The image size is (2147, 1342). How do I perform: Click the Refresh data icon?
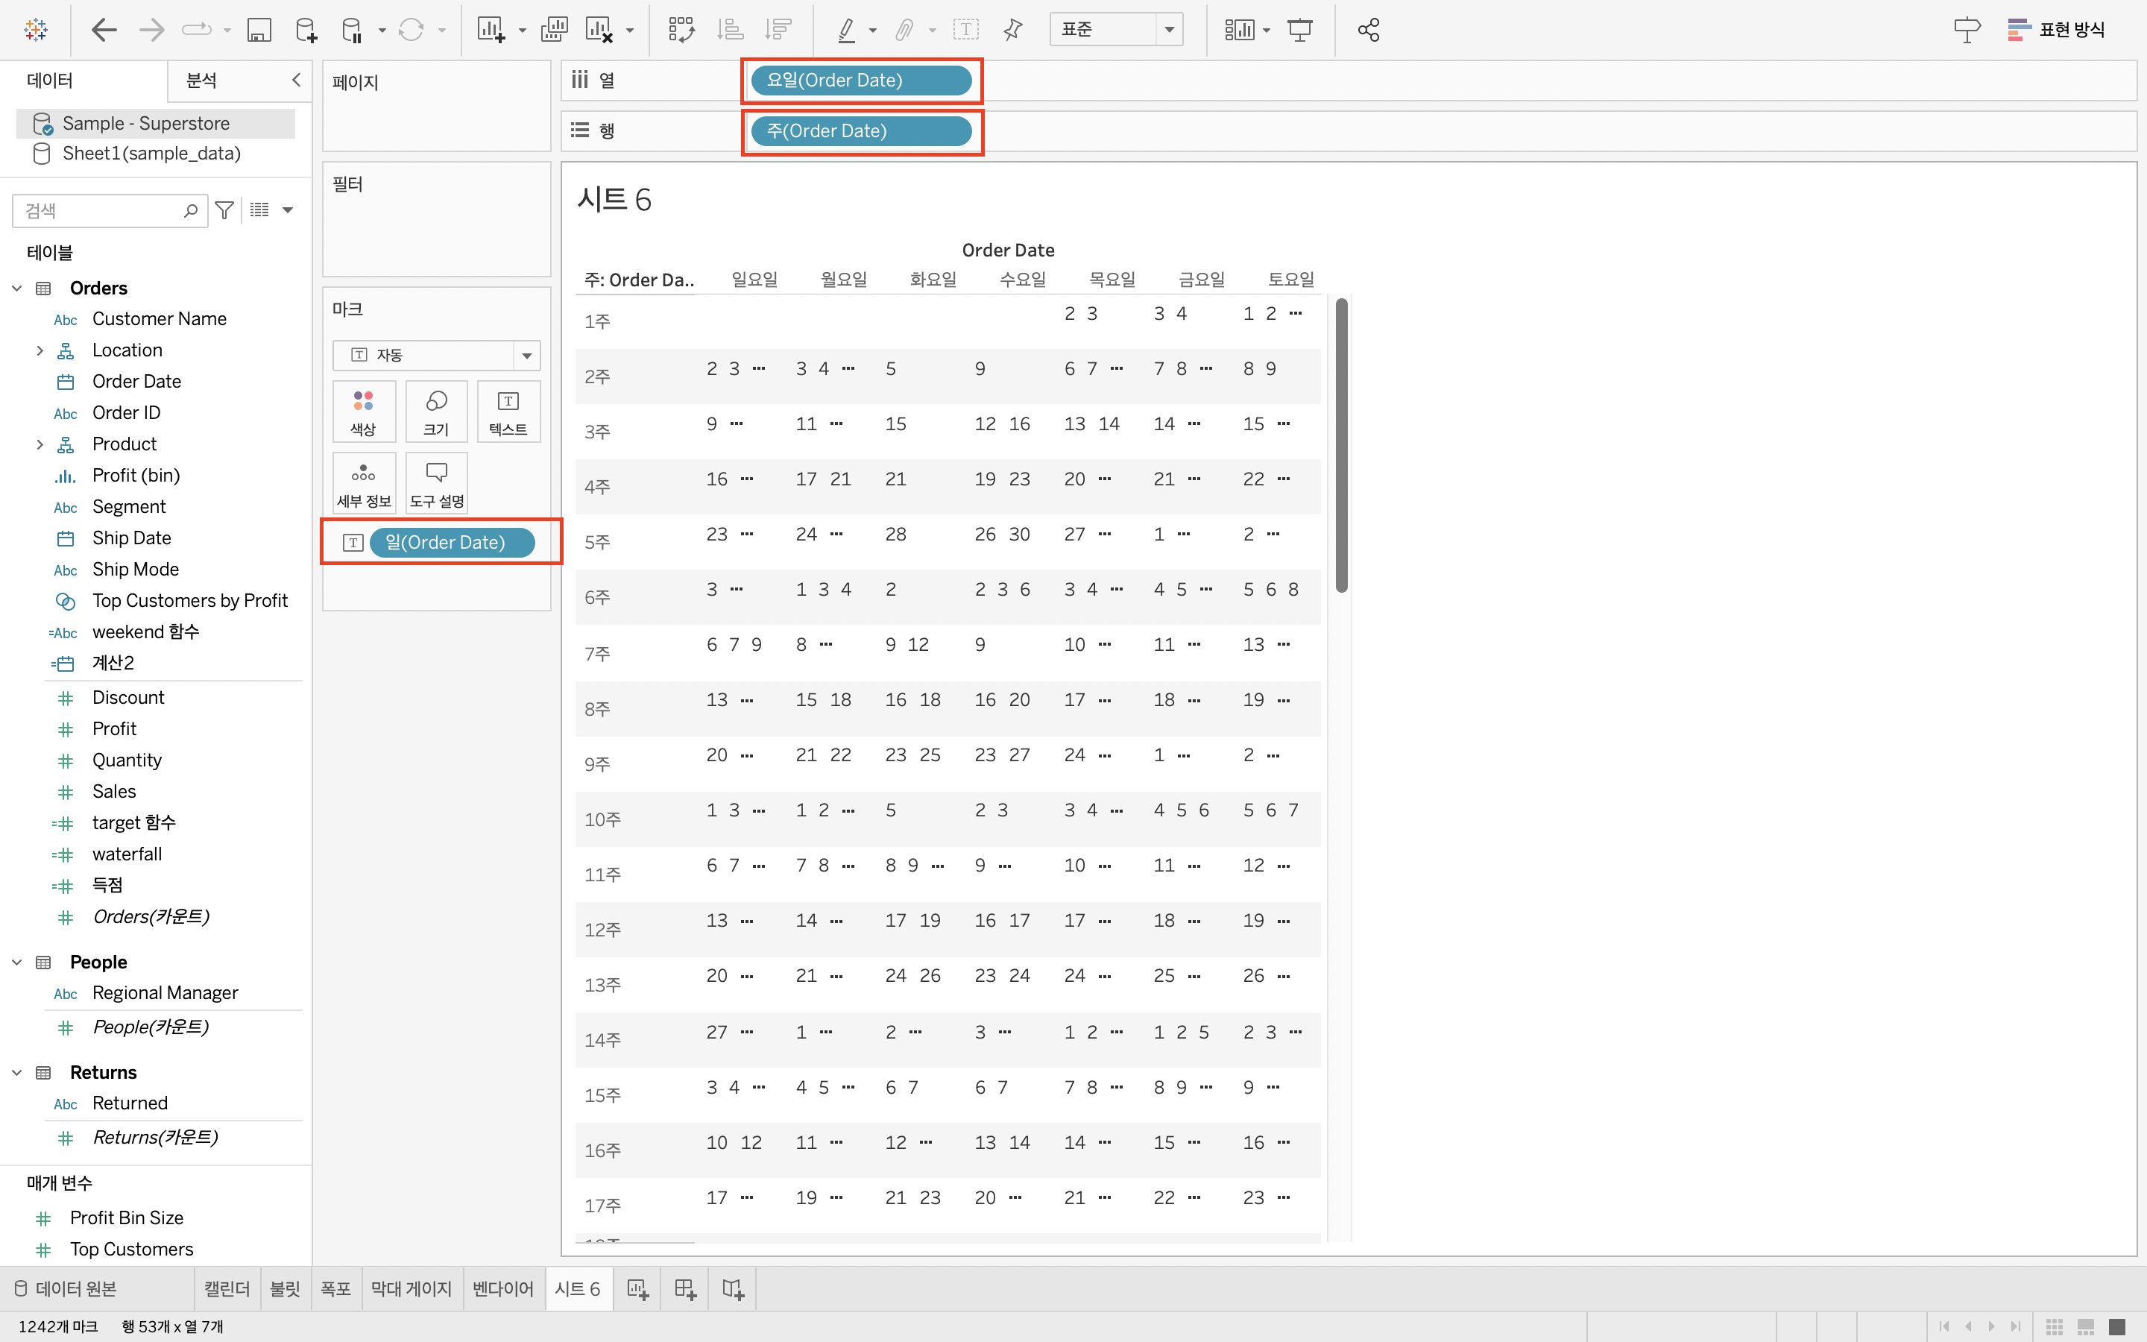411,30
